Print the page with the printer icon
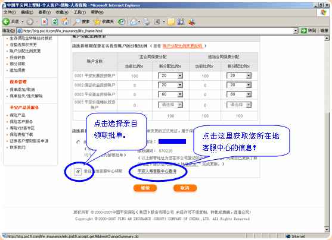Image resolution: width=332 pixels, height=240 pixels. pos(146,21)
